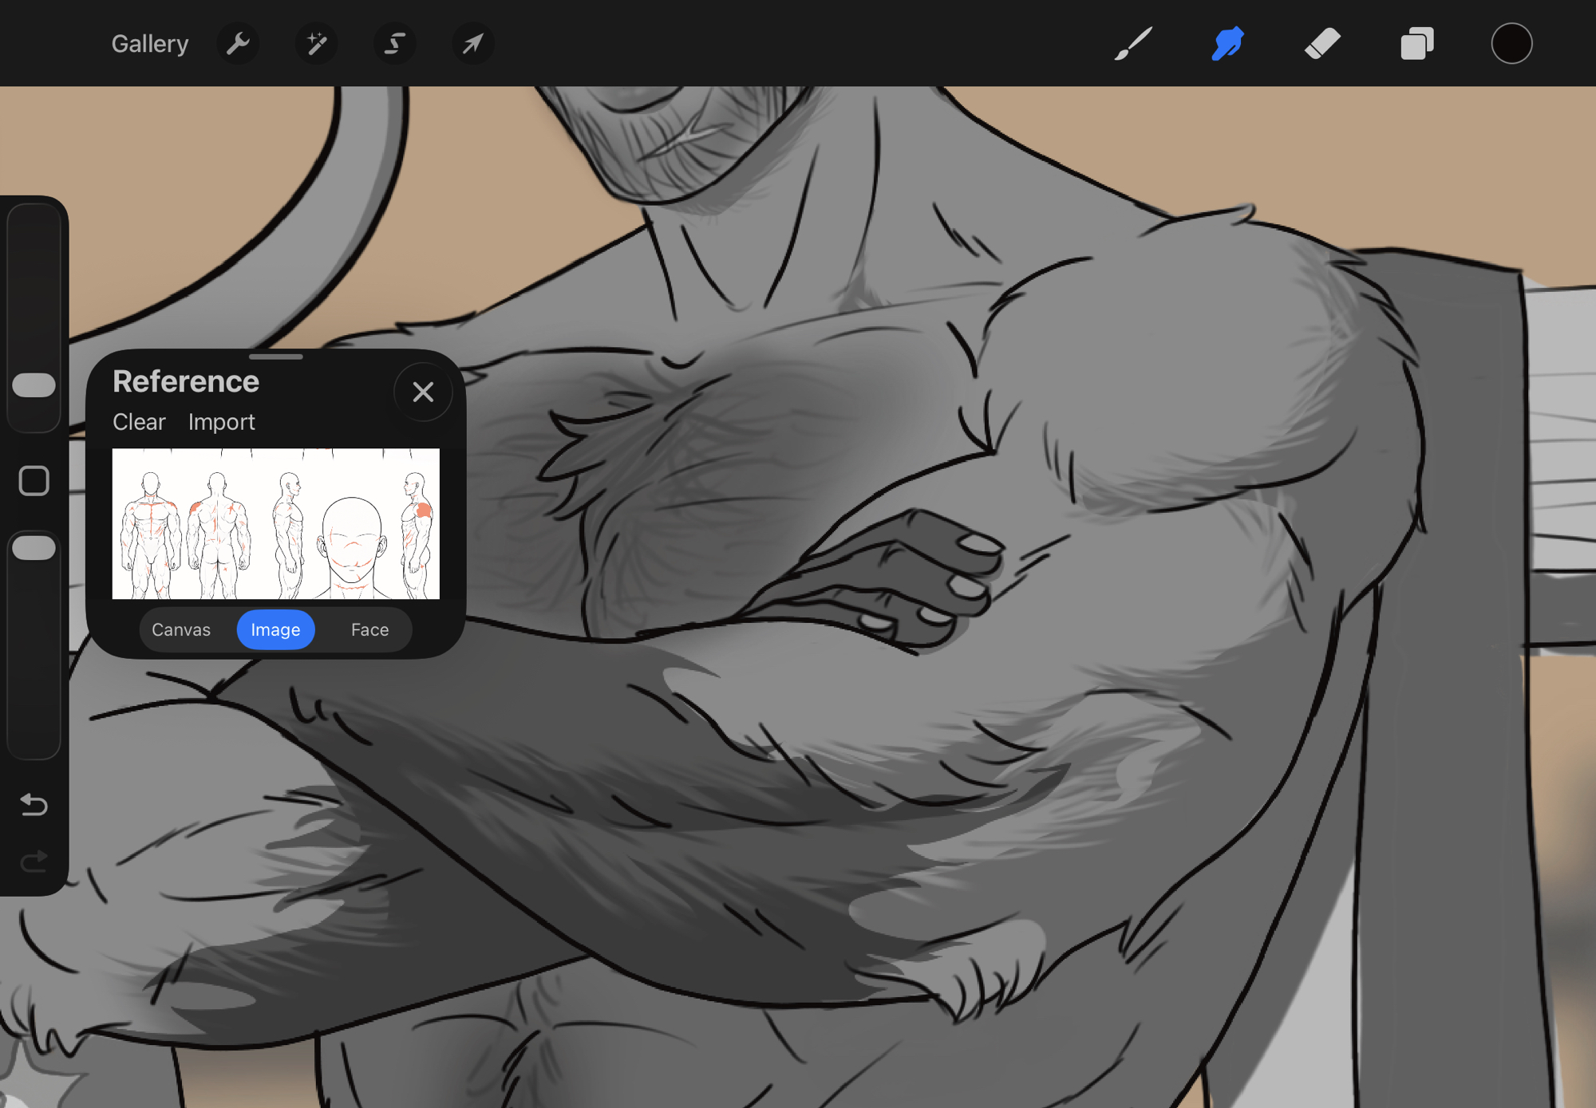
Task: Select the Eraser tool
Action: pos(1322,43)
